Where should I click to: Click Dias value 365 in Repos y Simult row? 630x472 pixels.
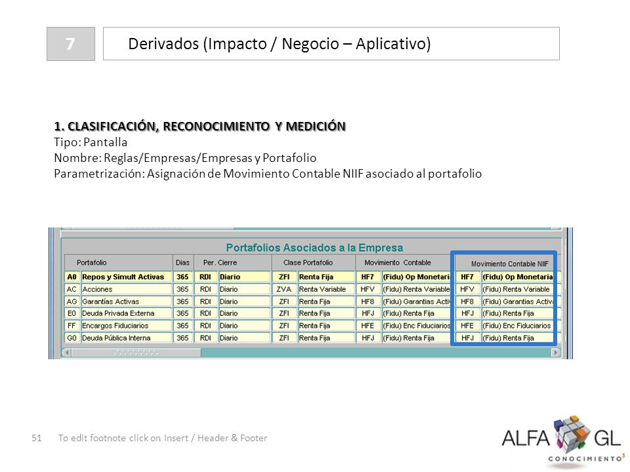[183, 277]
